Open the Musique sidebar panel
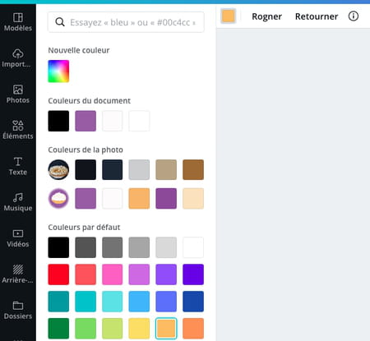Image resolution: width=370 pixels, height=341 pixels. point(18,202)
